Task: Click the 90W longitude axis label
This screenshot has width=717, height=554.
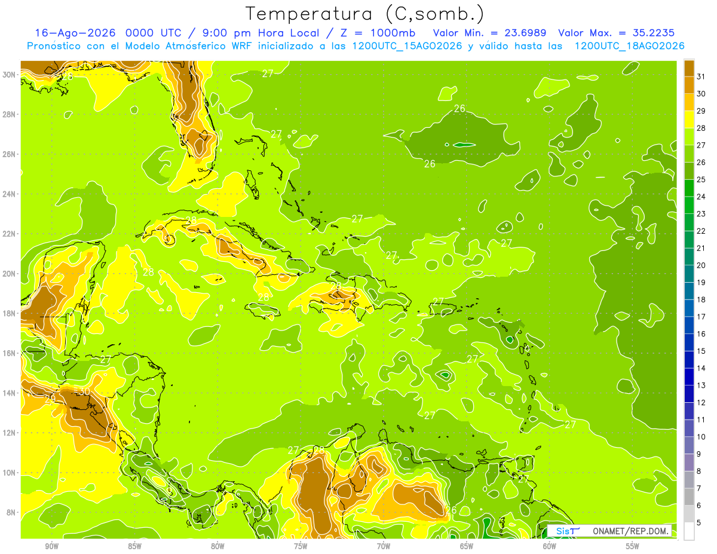Action: (x=52, y=546)
